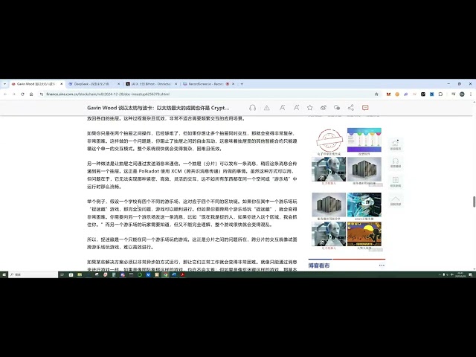
Task: Open the browser profile avatar
Action: (x=462, y=94)
